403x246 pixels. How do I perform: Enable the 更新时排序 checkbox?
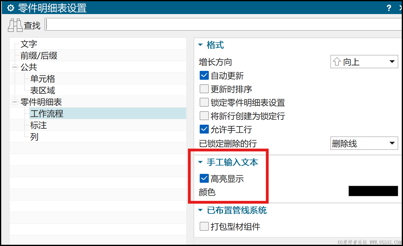coord(204,89)
